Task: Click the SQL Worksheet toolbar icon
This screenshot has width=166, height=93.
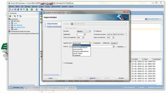Action: click(x=37, y=10)
